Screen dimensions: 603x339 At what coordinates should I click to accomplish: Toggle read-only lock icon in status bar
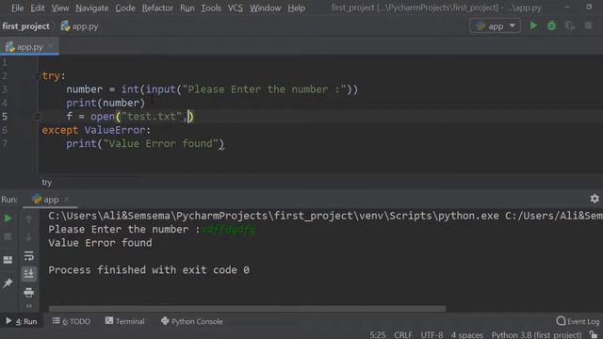594,335
